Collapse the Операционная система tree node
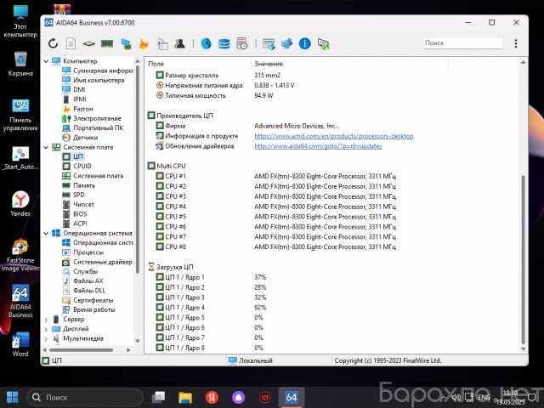544x408 pixels. point(46,233)
